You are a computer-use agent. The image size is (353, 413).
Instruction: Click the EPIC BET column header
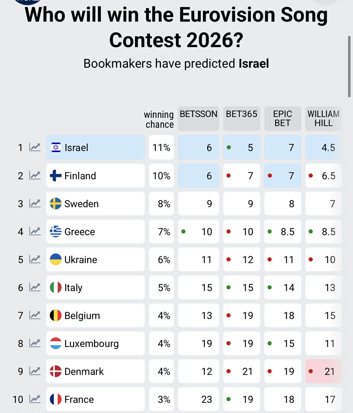click(x=283, y=118)
